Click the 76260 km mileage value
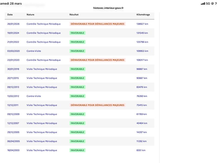 tap(142, 96)
